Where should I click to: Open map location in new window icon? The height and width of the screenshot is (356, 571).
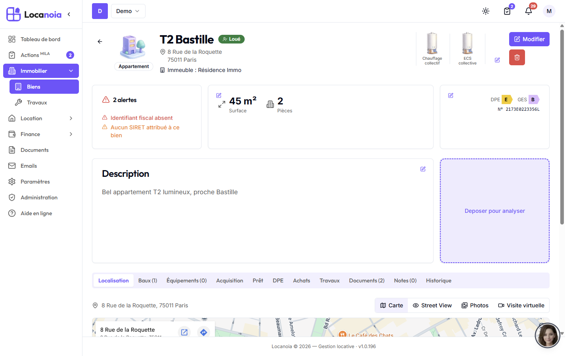184,332
